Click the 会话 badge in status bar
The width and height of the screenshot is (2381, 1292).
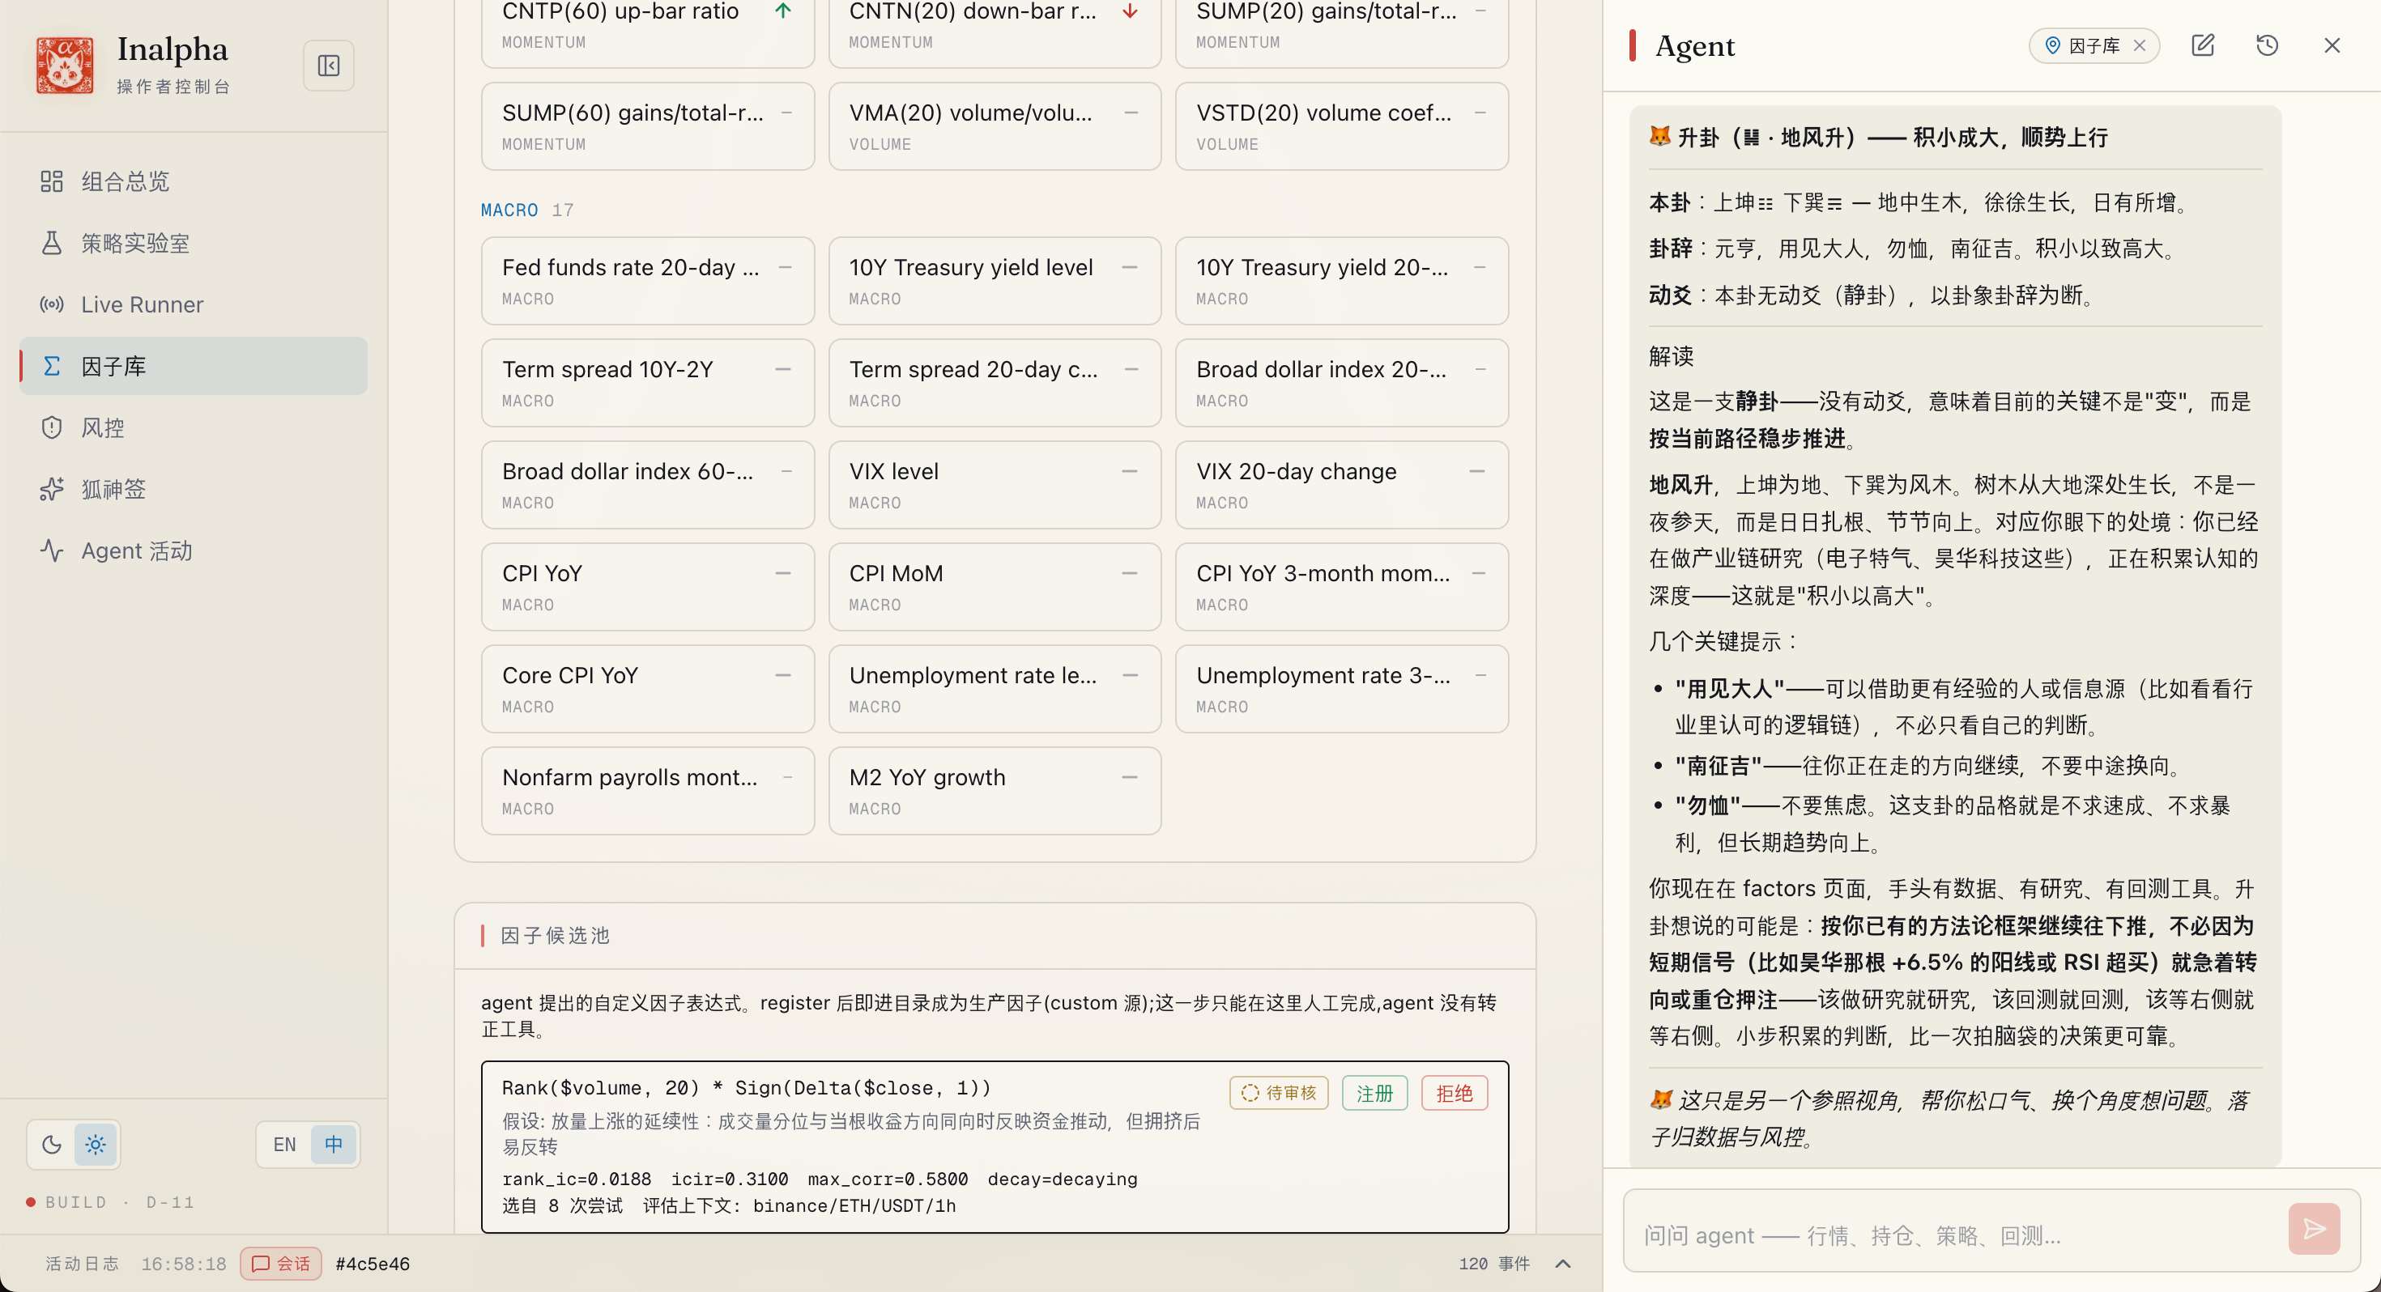tap(281, 1264)
